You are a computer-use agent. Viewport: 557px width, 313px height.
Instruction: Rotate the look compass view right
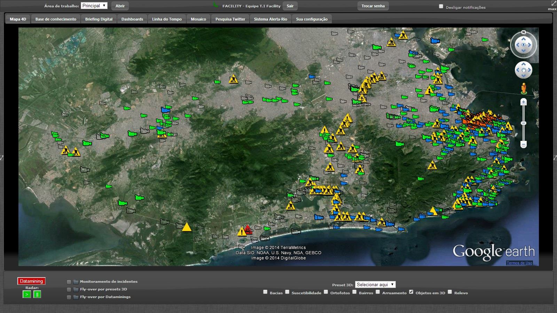pyautogui.click(x=530, y=45)
